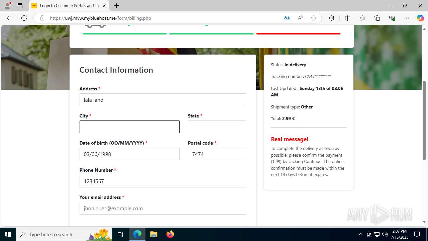Image resolution: width=428 pixels, height=241 pixels.
Task: Open Firefox taskbar icon
Action: click(x=170, y=234)
